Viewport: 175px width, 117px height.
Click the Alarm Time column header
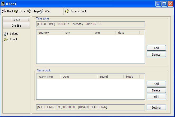tap(48, 77)
